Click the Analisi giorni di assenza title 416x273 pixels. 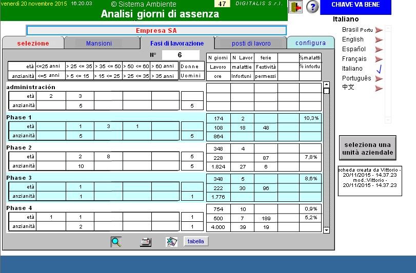pos(160,14)
